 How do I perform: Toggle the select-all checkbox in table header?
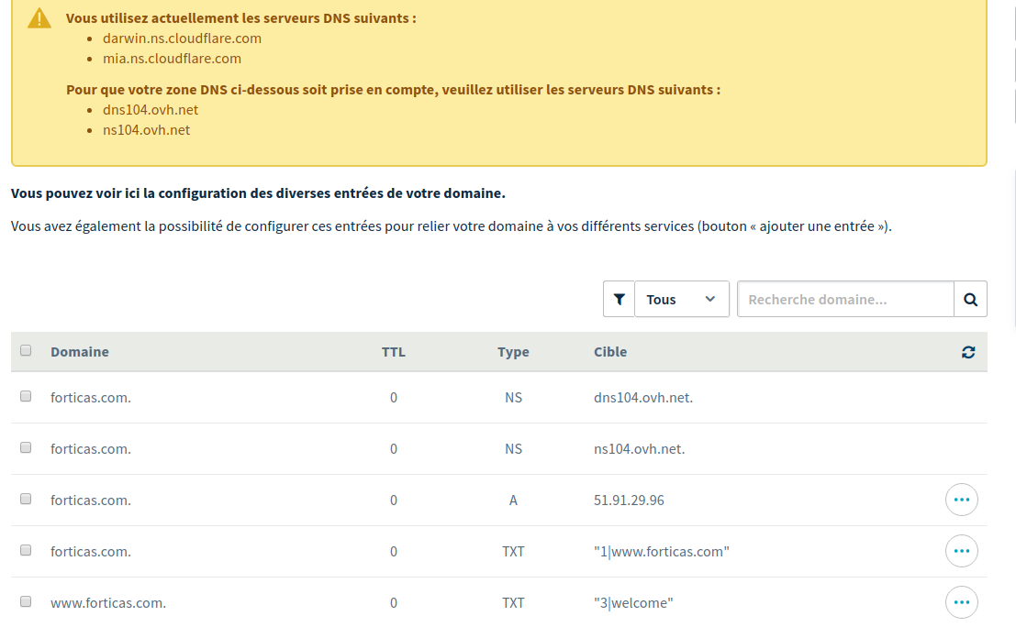pos(26,351)
